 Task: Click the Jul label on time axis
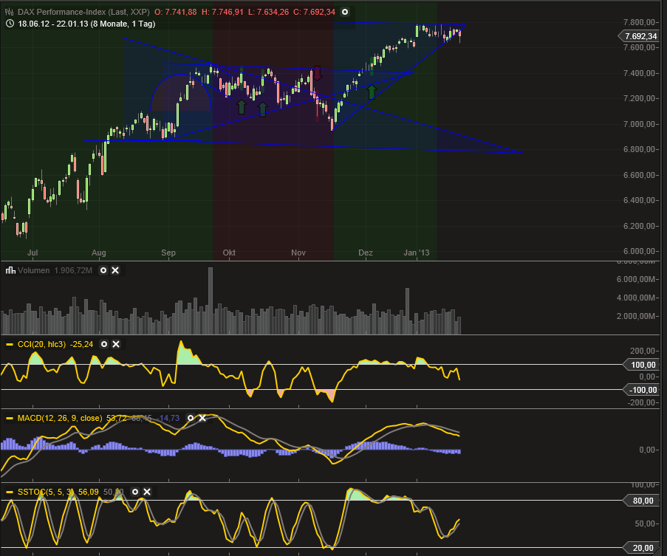click(x=33, y=253)
